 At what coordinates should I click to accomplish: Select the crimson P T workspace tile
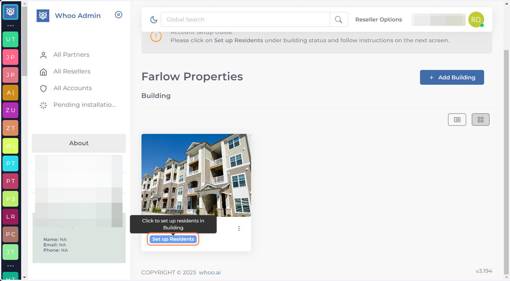[11, 181]
